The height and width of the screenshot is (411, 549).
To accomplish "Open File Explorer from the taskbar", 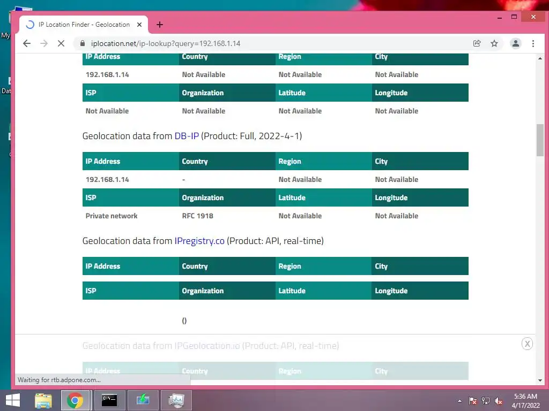I will pyautogui.click(x=43, y=400).
